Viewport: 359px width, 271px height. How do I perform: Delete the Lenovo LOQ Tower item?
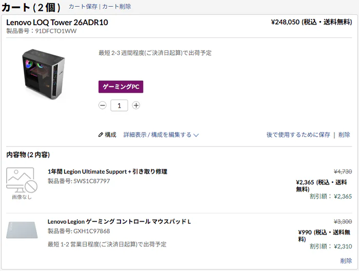pos(345,135)
